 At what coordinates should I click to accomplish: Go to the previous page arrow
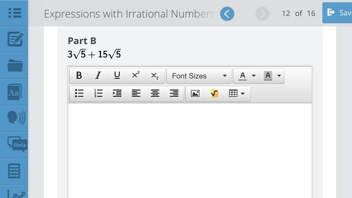coord(227,14)
